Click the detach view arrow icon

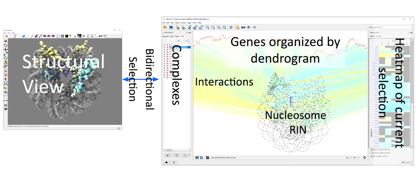(x=208, y=158)
